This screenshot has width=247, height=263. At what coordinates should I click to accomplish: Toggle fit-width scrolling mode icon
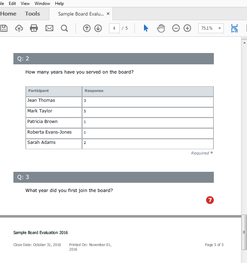[234, 28]
